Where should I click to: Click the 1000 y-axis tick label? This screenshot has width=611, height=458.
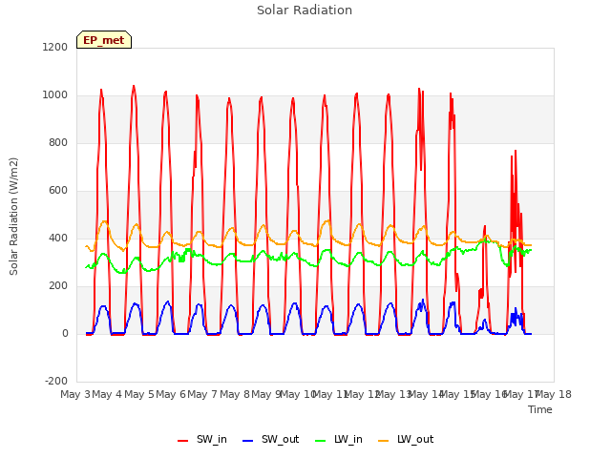pyautogui.click(x=55, y=95)
